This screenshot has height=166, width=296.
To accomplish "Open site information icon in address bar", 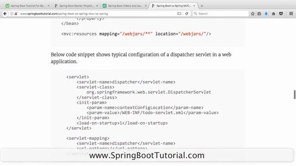I will [x=12, y=13].
